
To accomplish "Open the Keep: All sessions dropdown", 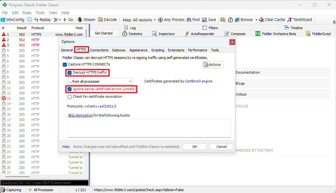I will 139,20.
